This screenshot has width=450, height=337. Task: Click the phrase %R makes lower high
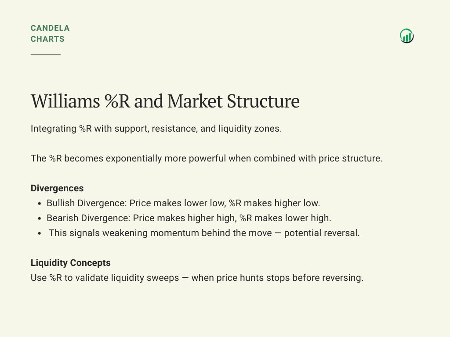click(285, 218)
